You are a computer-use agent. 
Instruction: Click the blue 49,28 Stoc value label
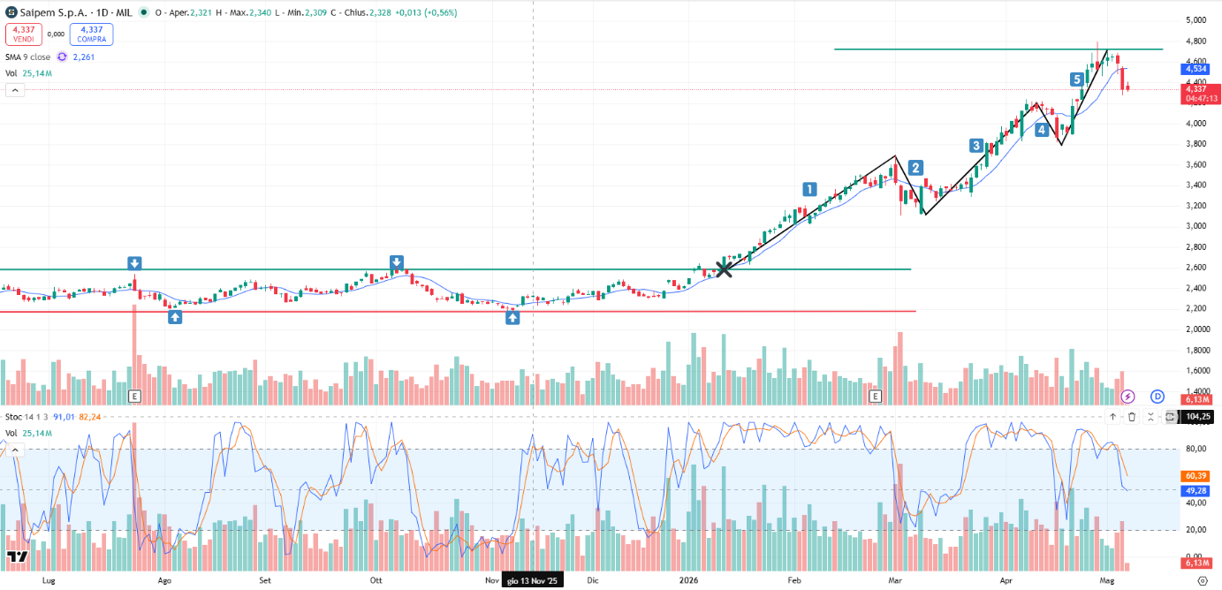(1196, 489)
